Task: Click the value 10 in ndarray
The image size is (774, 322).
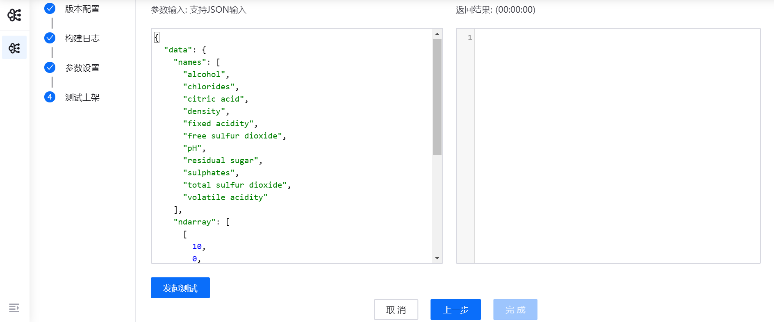Action: click(x=197, y=246)
